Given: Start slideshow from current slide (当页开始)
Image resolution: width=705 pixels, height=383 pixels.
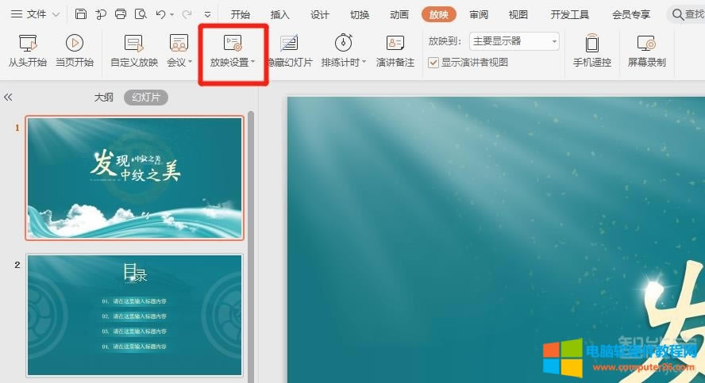Looking at the screenshot, I should 75,52.
